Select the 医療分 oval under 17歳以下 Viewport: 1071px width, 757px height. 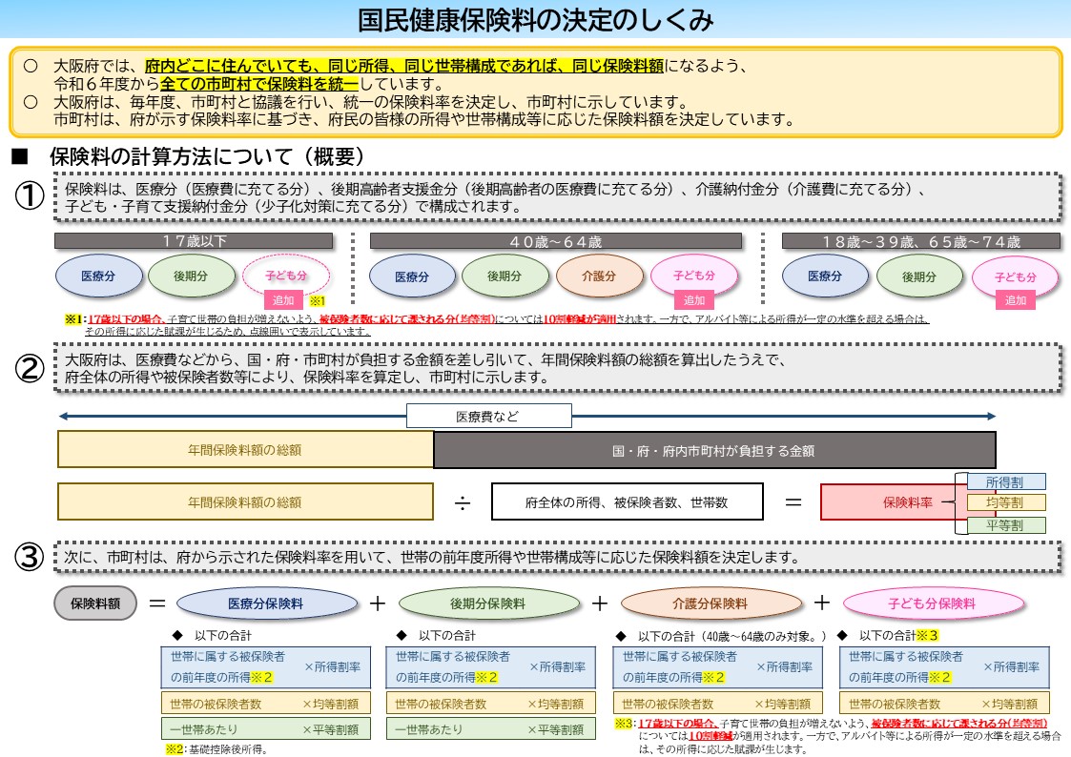(x=101, y=276)
